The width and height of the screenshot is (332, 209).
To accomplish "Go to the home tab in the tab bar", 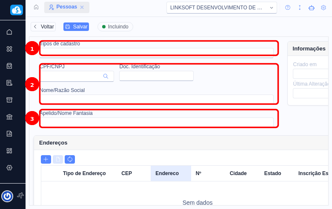I will tap(36, 7).
